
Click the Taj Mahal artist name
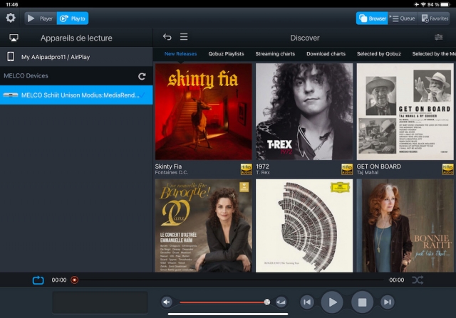click(368, 172)
